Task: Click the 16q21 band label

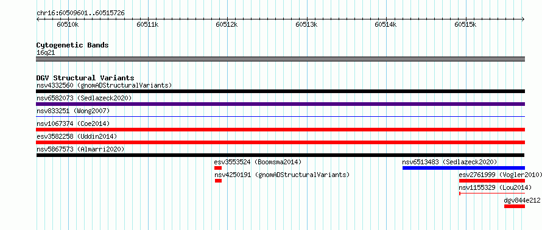Action: (46, 53)
